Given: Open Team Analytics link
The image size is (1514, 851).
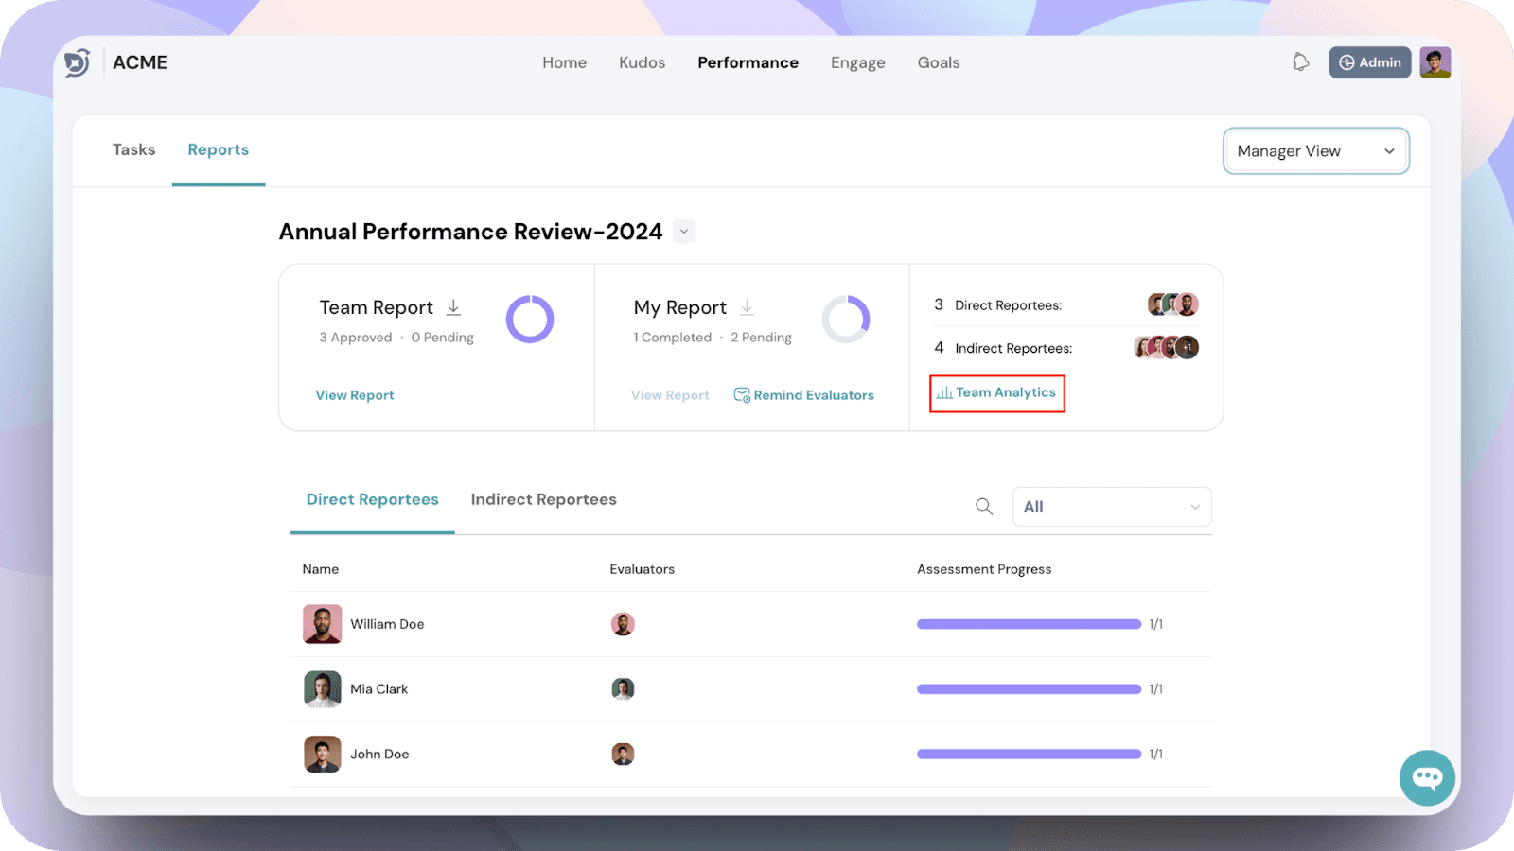Looking at the screenshot, I should pyautogui.click(x=996, y=392).
